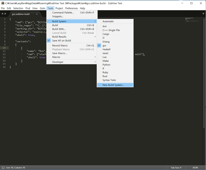Expand the Build Results submenu
Screen dimensions: 206x170
72,37
